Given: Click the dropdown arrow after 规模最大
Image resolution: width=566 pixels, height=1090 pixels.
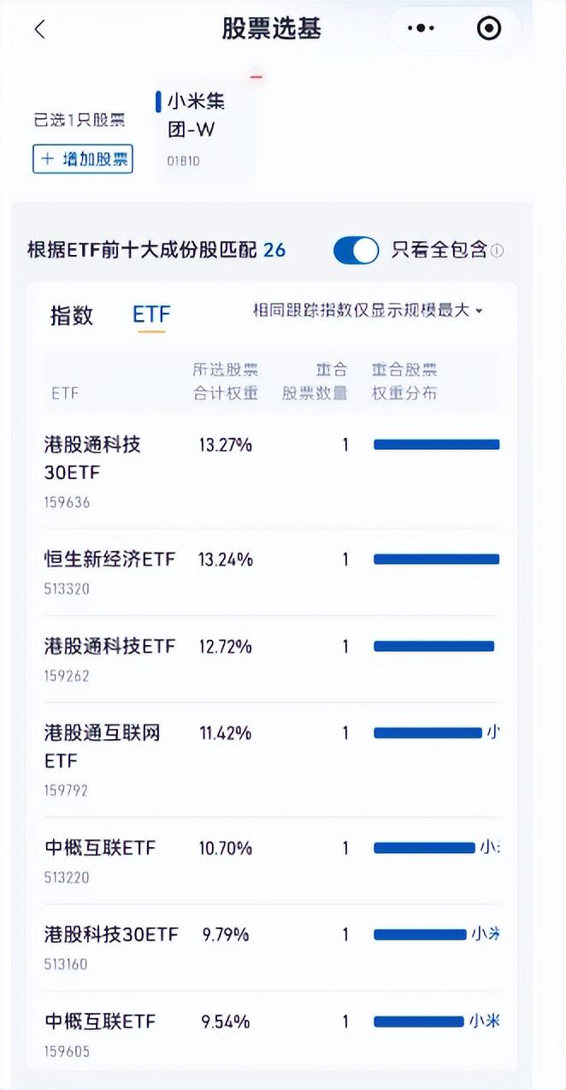Looking at the screenshot, I should (x=479, y=311).
